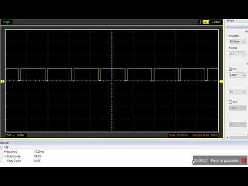The image size is (248, 186).
Task: Open the Format Y-T dropdown
Action: tap(238, 54)
